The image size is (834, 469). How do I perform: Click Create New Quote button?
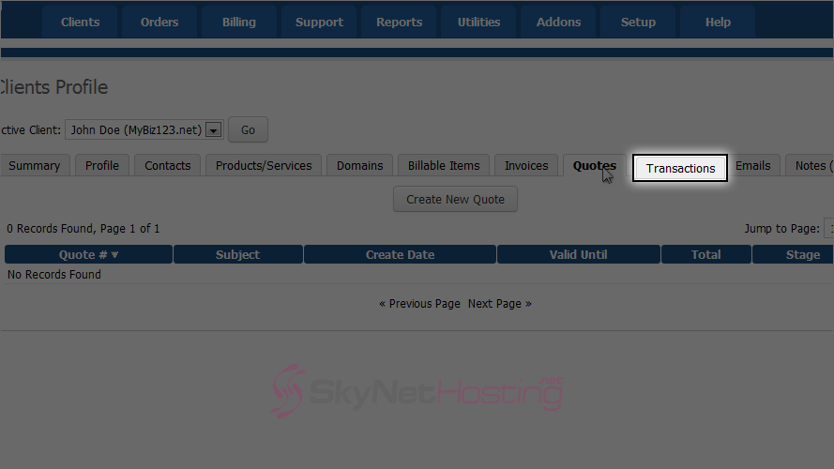pyautogui.click(x=455, y=200)
